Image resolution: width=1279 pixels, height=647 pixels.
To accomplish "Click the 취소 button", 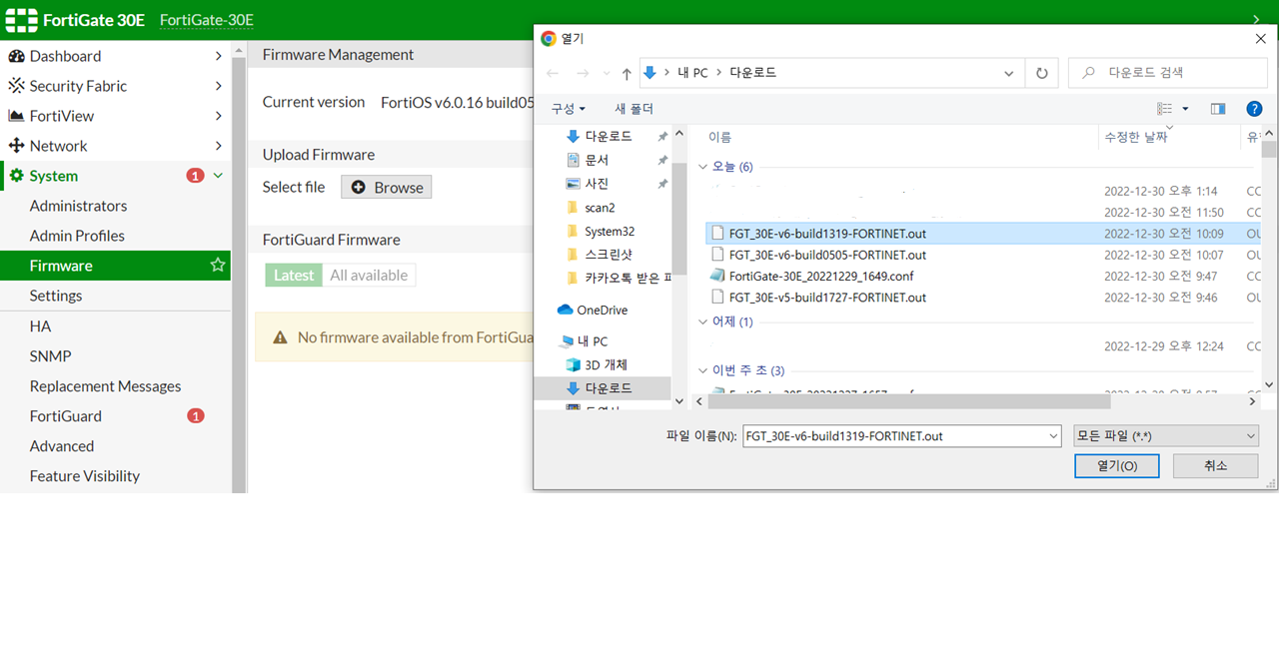I will pyautogui.click(x=1215, y=466).
